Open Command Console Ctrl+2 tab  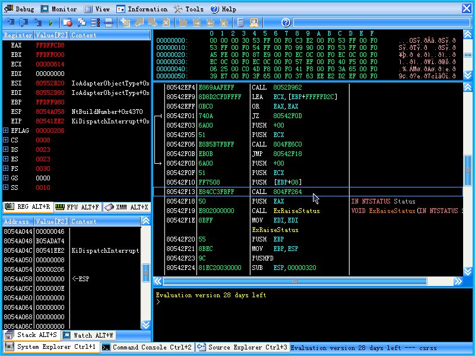147,347
